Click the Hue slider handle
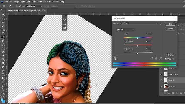Image resolution: width=185 pixels, height=104 pixels. [138, 38]
